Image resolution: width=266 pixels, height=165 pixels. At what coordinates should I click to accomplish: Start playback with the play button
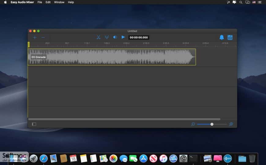coord(123,37)
